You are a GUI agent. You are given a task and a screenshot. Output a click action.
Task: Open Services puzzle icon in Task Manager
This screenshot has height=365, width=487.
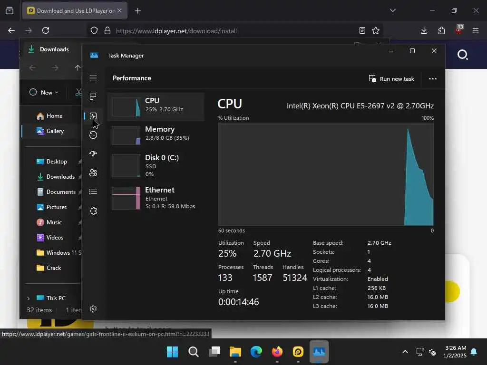click(93, 211)
